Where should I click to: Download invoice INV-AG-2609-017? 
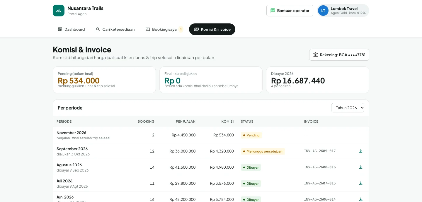361,151
